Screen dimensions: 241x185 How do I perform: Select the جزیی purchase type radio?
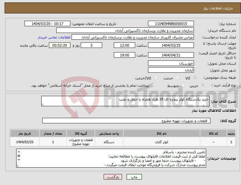click(203, 85)
